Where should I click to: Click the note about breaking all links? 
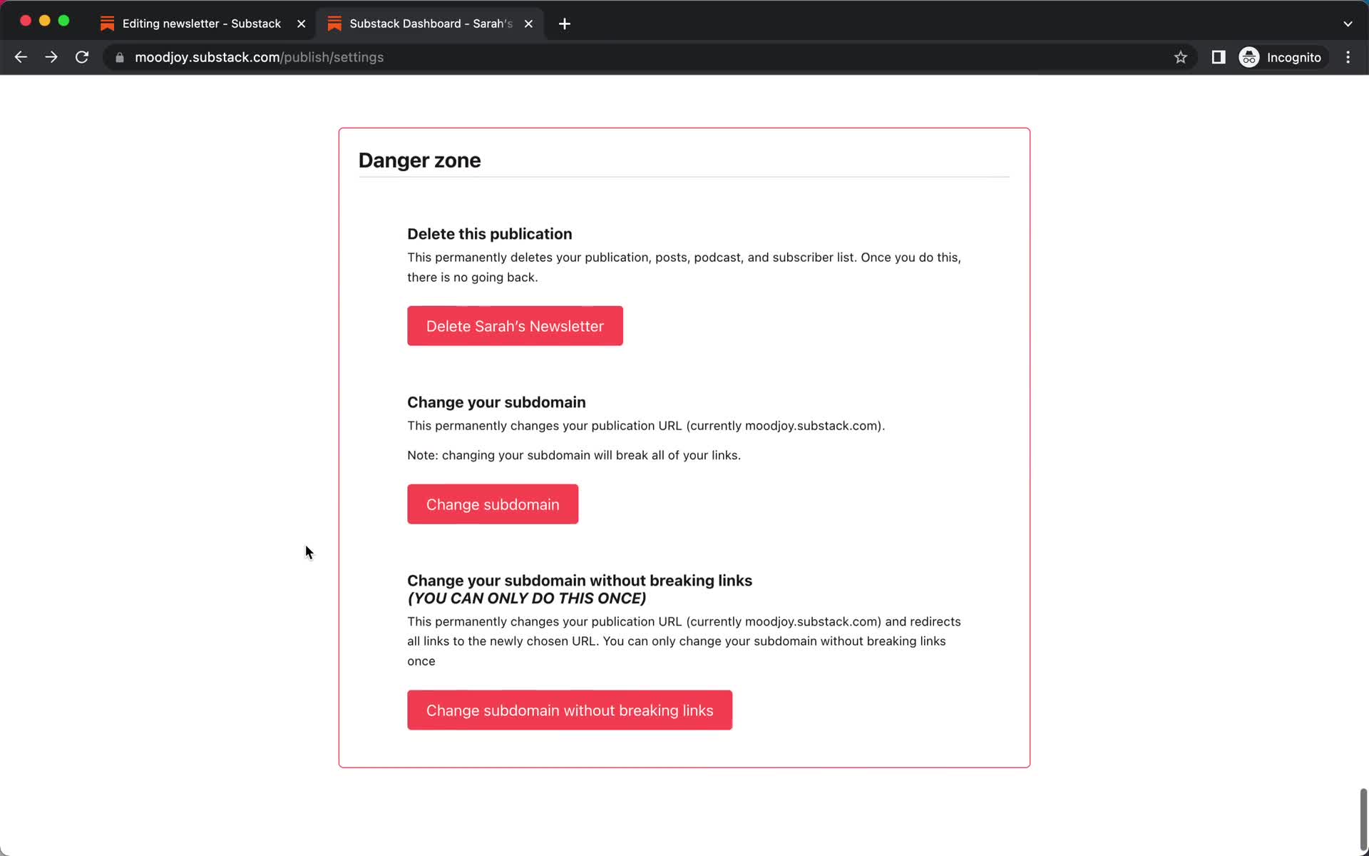[574, 455]
